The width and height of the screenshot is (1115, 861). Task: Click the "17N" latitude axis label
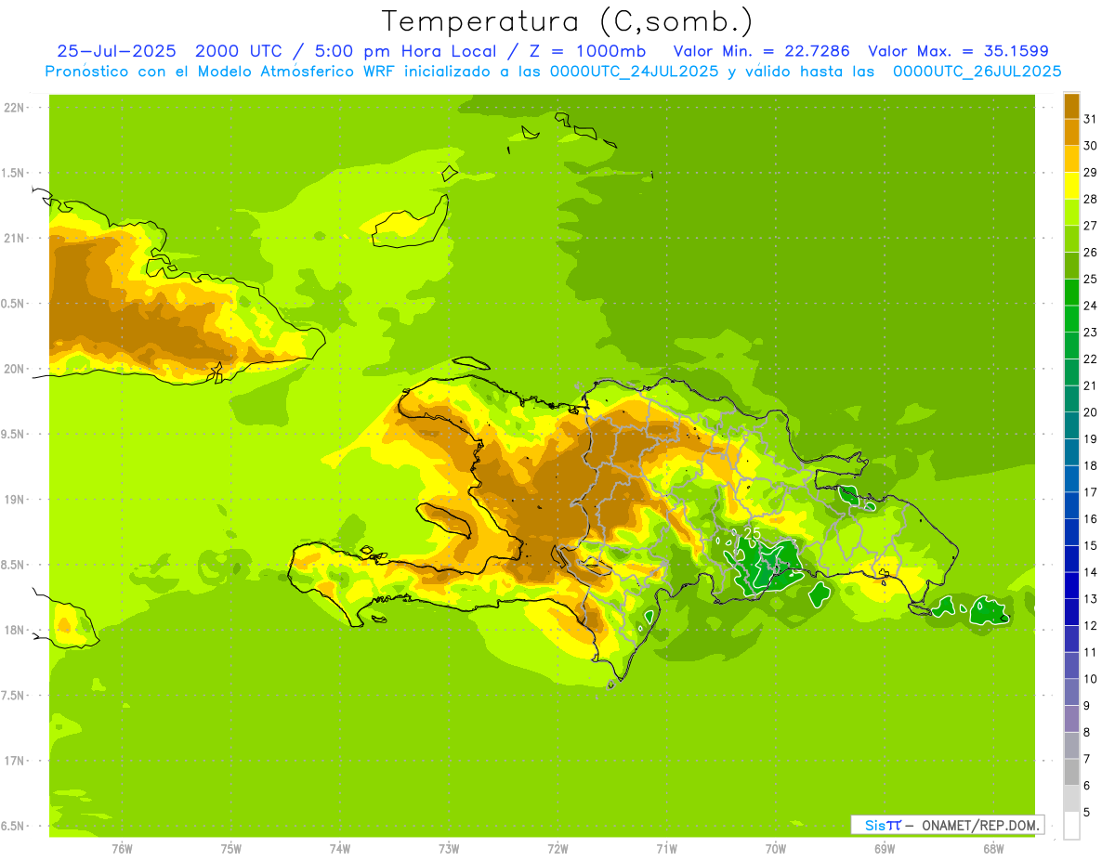coord(14,761)
